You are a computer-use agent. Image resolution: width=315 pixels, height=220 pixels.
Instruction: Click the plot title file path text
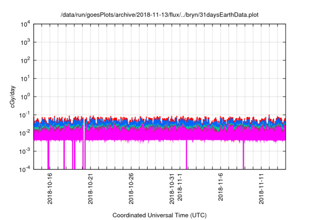(x=159, y=15)
